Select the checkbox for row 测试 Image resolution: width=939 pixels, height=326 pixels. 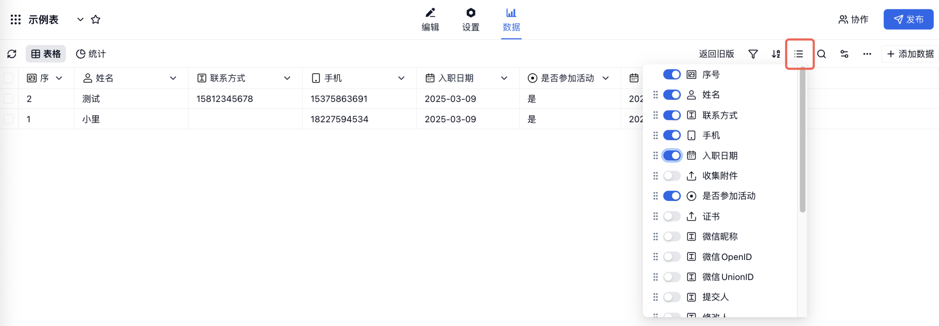[x=8, y=99]
